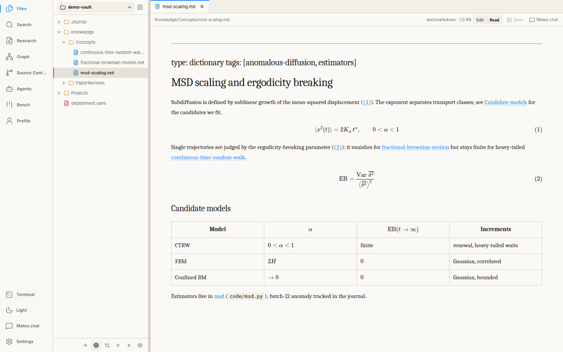
Task: Open Mates chat in the header bar
Action: (x=543, y=20)
